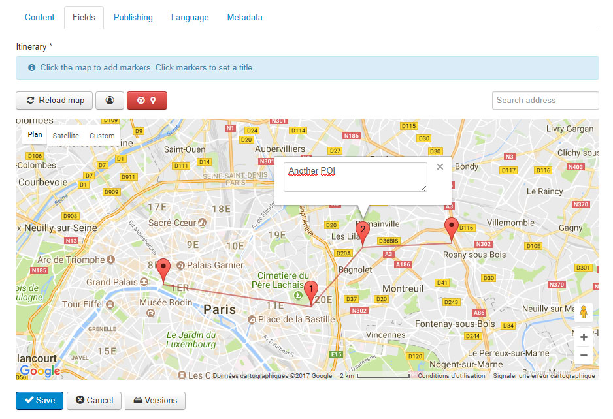This screenshot has height=419, width=613.
Task: Click Signaler une erreur cartographique link
Action: (544, 376)
